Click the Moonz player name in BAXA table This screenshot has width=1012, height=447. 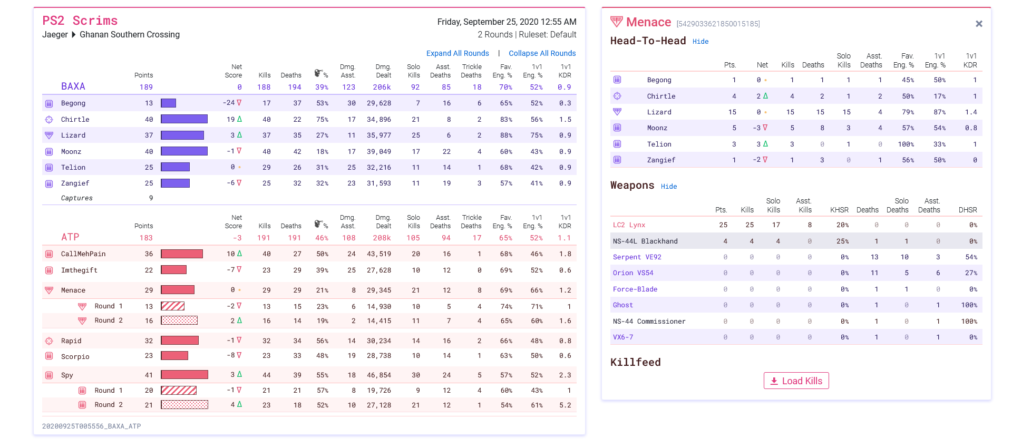[71, 152]
